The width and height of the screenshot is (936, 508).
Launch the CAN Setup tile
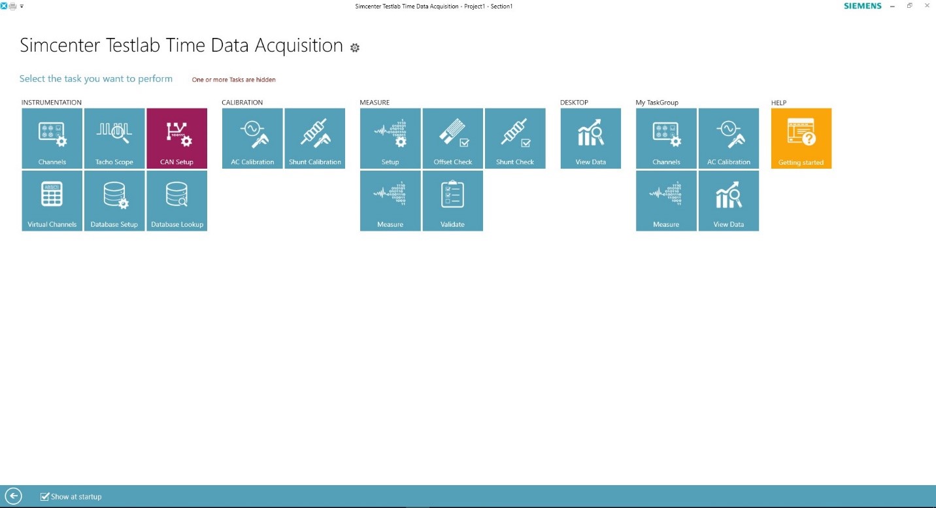tap(177, 139)
